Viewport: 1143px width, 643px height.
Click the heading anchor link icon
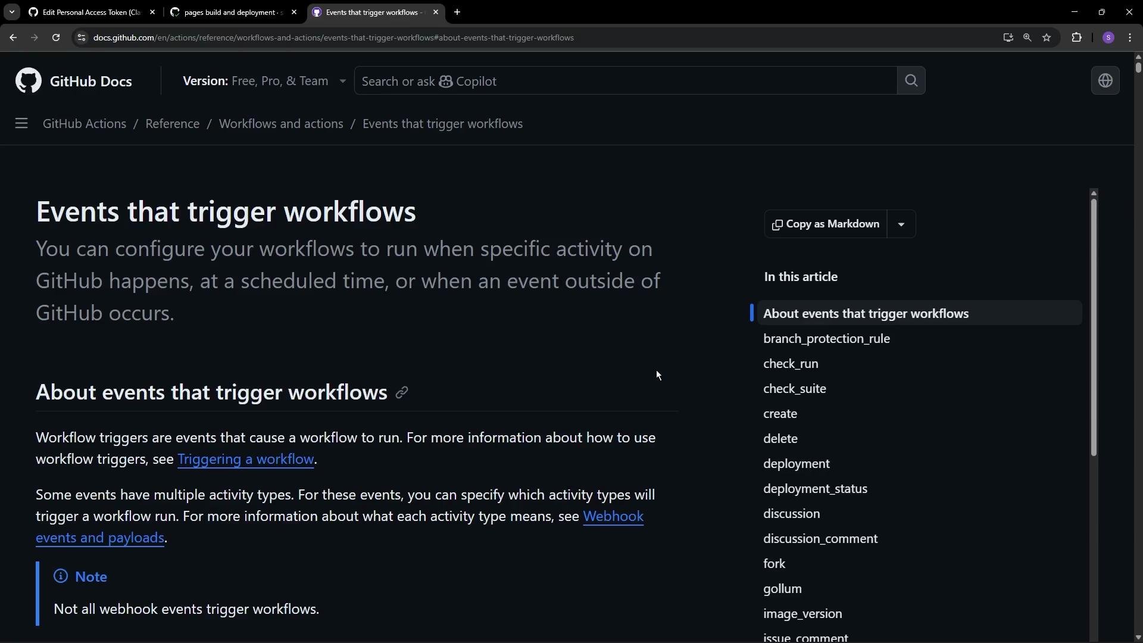(x=402, y=392)
